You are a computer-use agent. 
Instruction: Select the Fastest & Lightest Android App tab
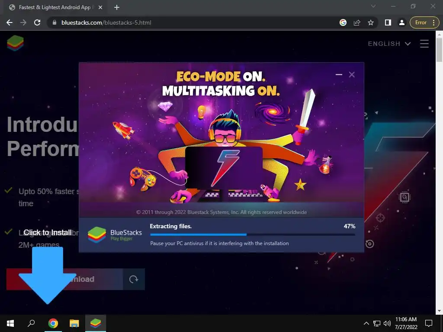click(56, 7)
